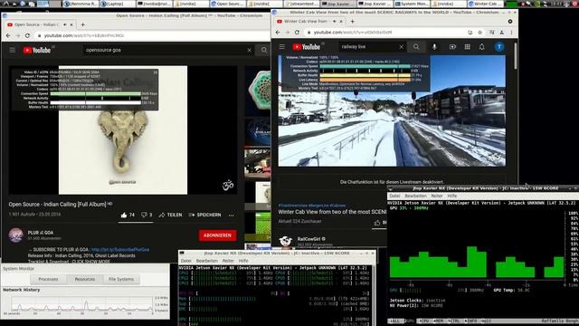Click the voice search microphone icon
The image size is (579, 326).
(x=434, y=47)
